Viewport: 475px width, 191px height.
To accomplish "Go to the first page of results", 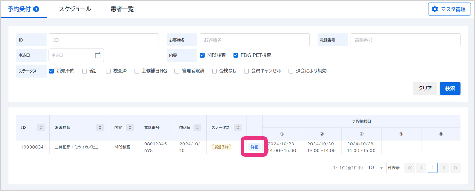I will pyautogui.click(x=410, y=168).
